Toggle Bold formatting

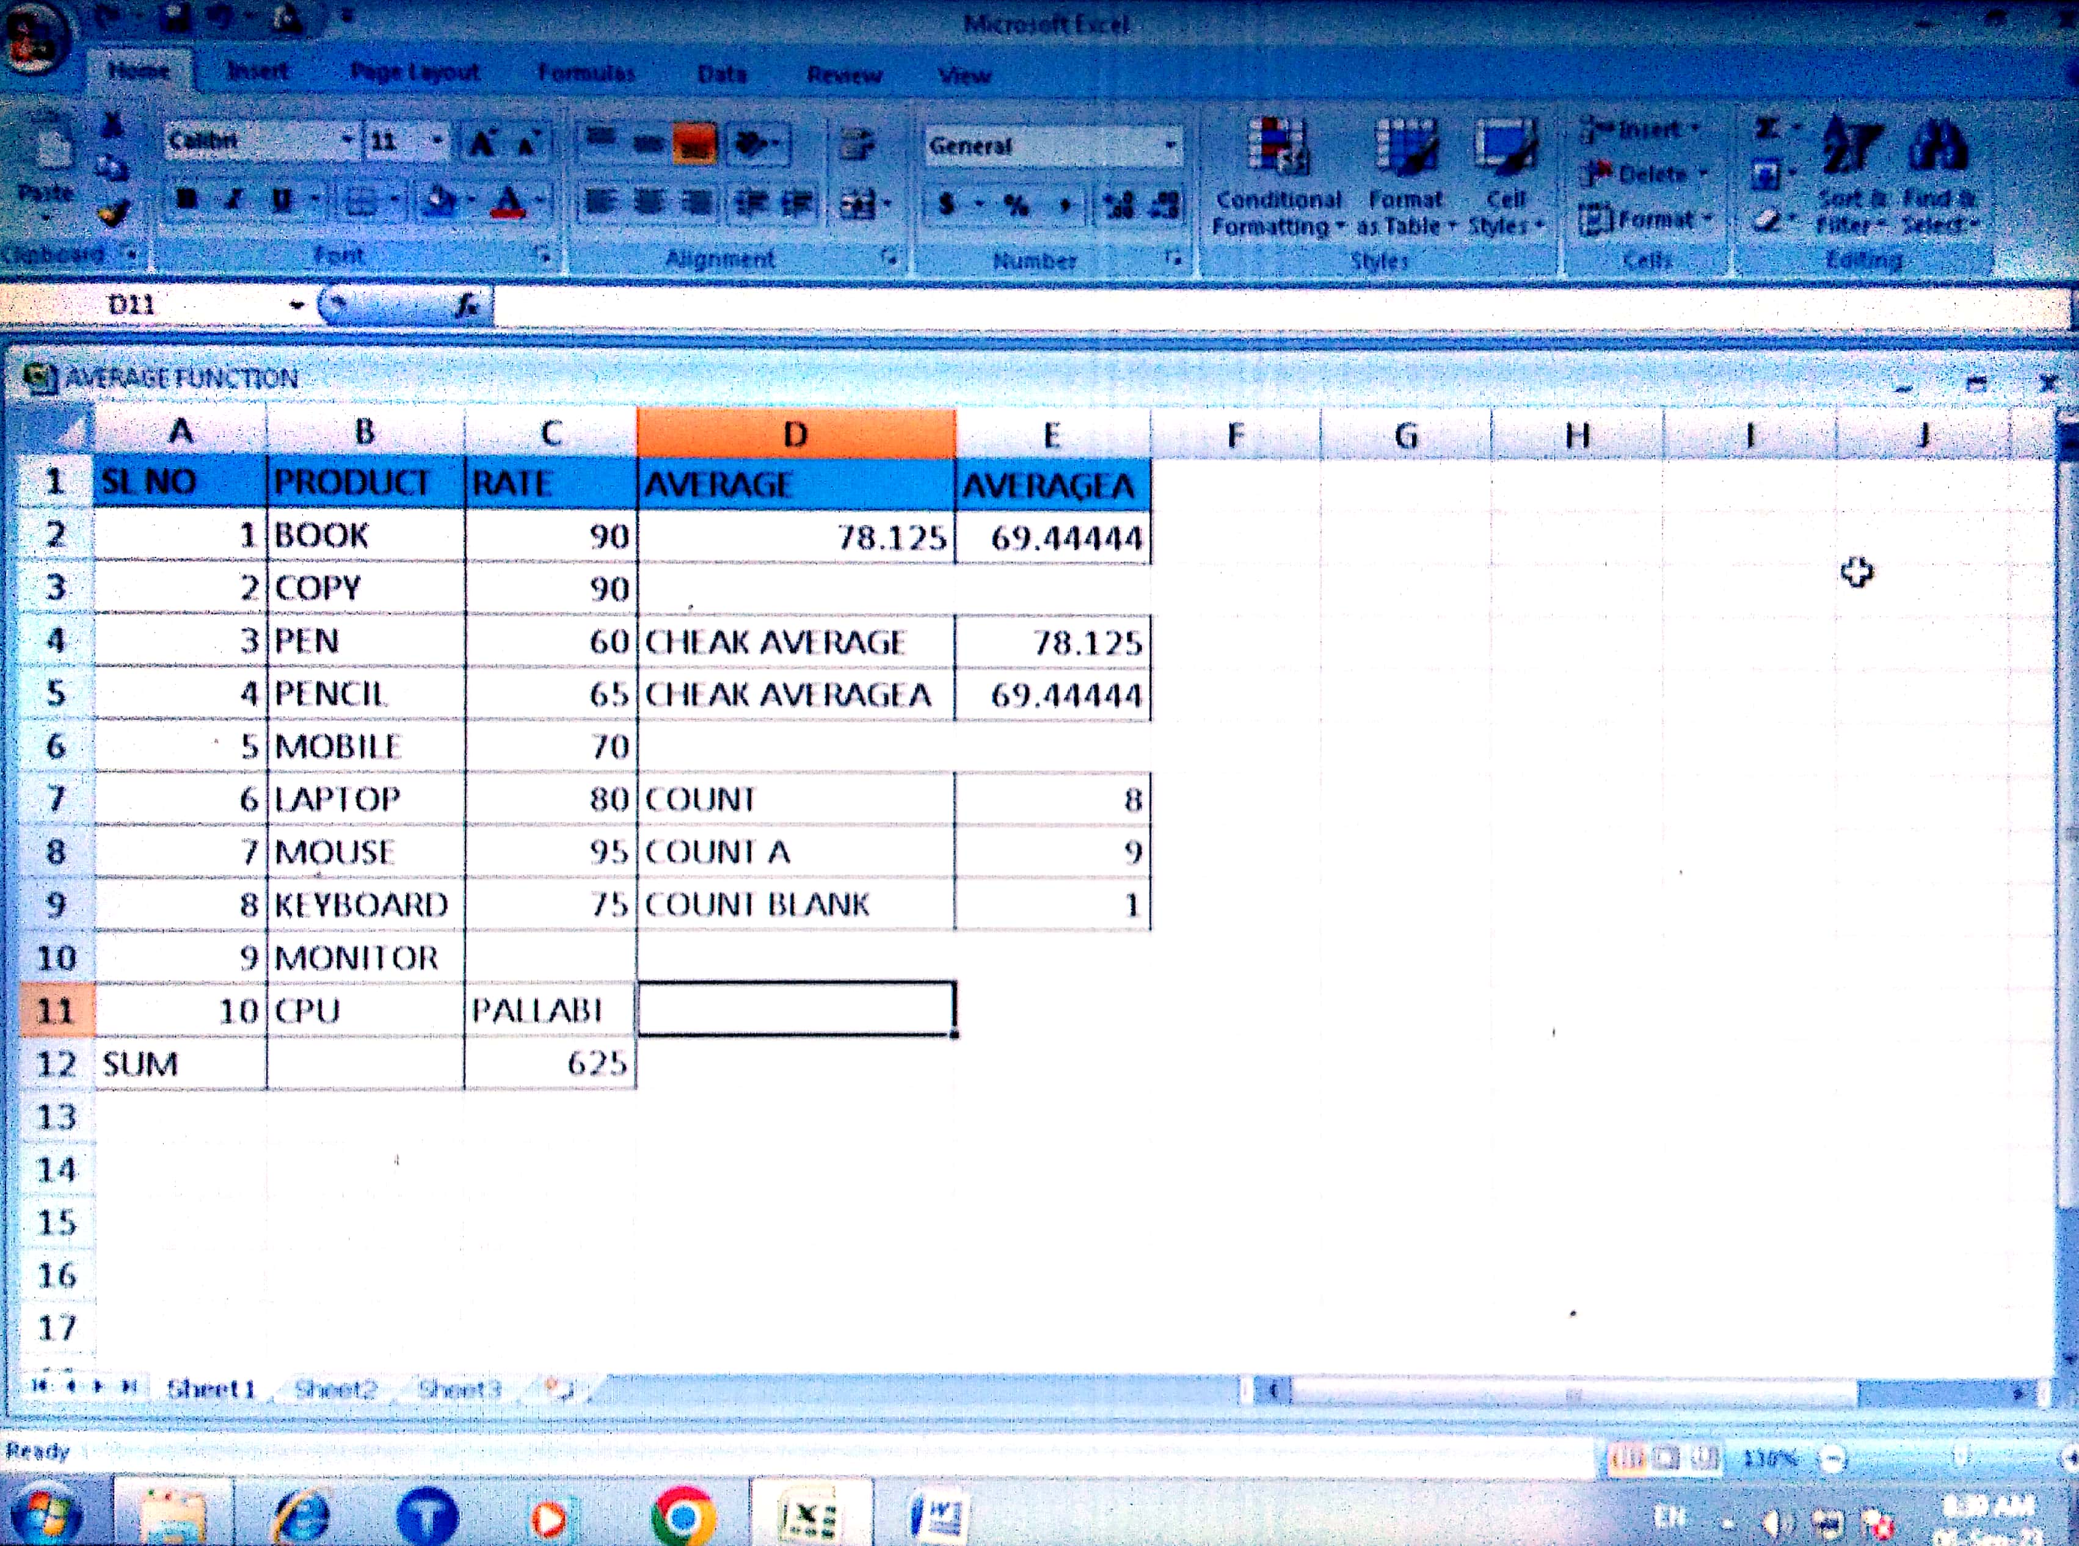[188, 199]
